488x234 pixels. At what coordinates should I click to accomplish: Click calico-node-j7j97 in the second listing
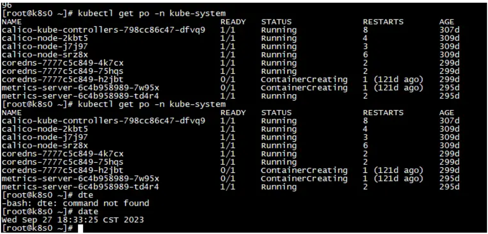[x=45, y=137]
